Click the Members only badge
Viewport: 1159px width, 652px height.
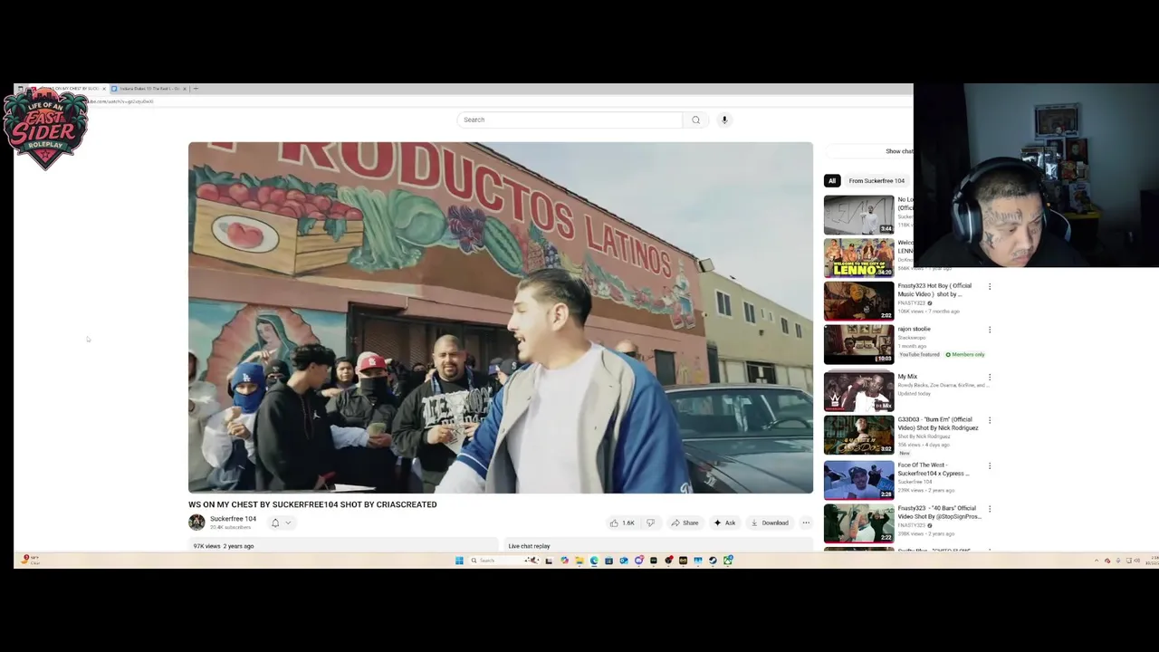click(965, 354)
